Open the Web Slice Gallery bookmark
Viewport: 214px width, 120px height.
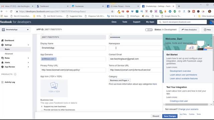[116, 16]
